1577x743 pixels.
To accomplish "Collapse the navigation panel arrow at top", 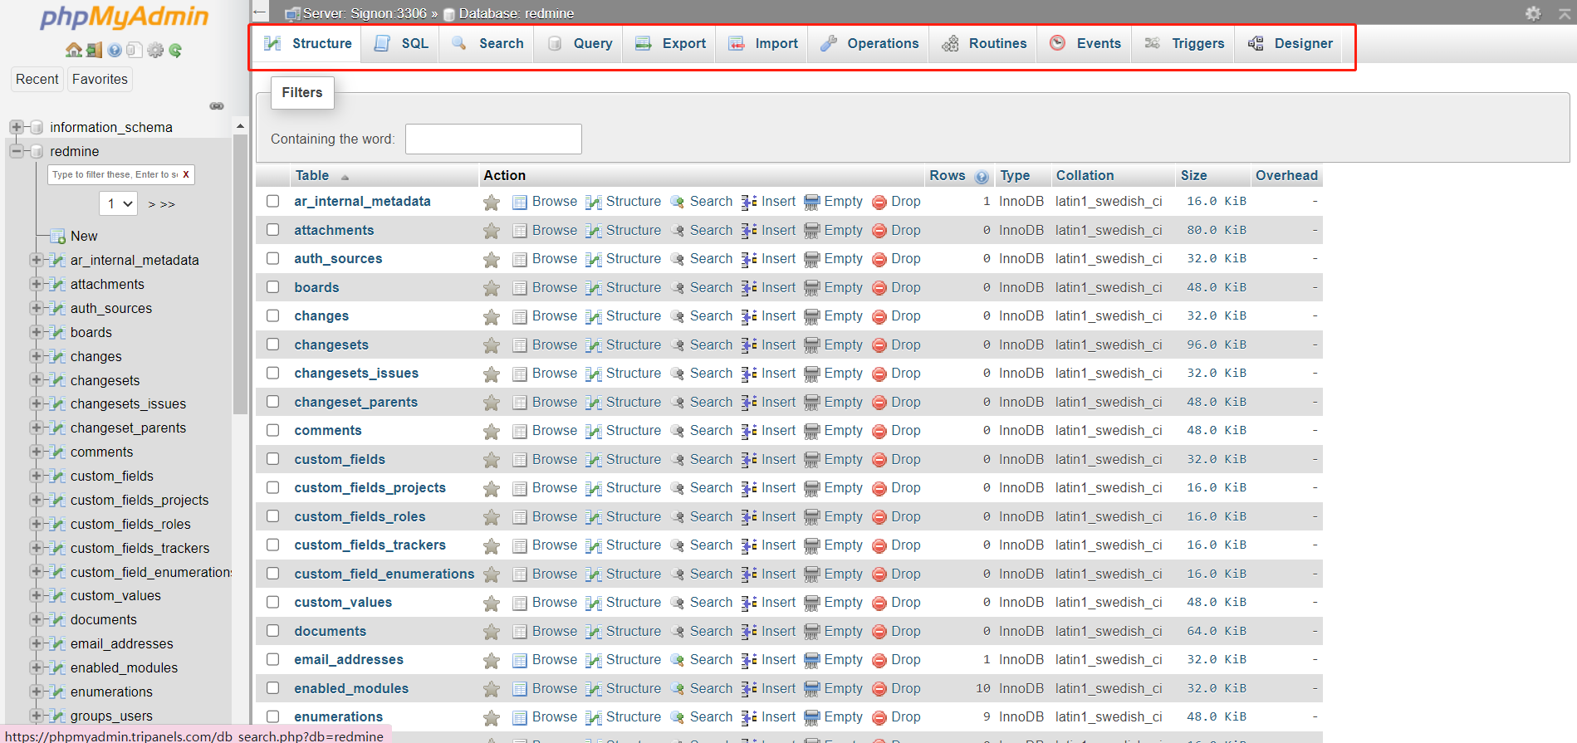I will (260, 13).
